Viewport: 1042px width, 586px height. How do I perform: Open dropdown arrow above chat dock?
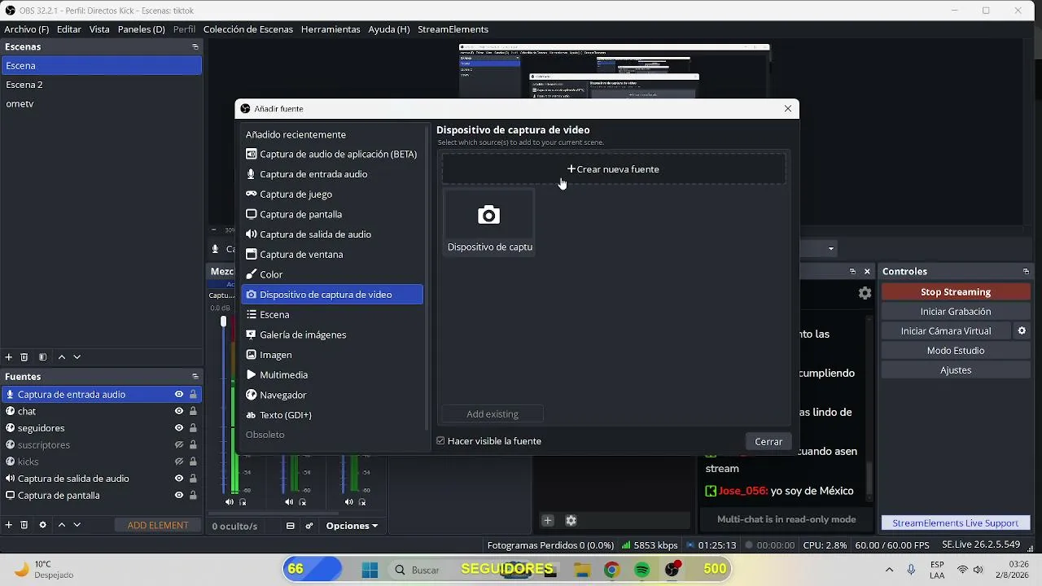coord(830,248)
